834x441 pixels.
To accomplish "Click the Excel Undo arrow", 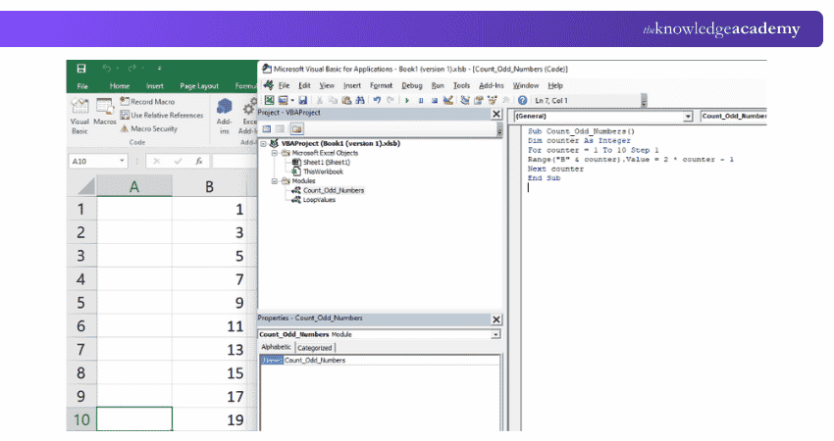I will click(x=107, y=68).
